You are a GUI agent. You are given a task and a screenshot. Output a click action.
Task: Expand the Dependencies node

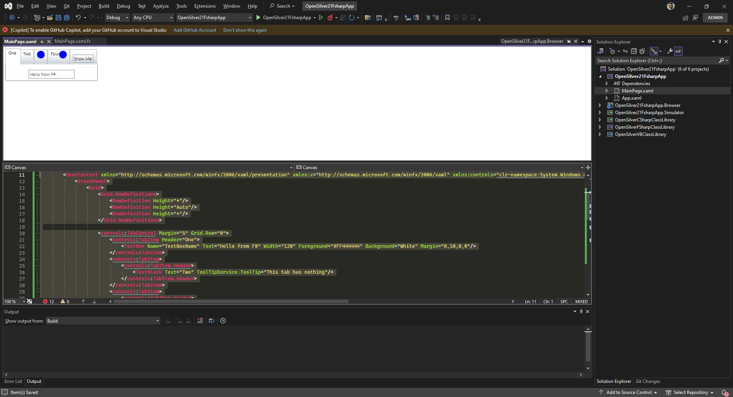coord(607,83)
